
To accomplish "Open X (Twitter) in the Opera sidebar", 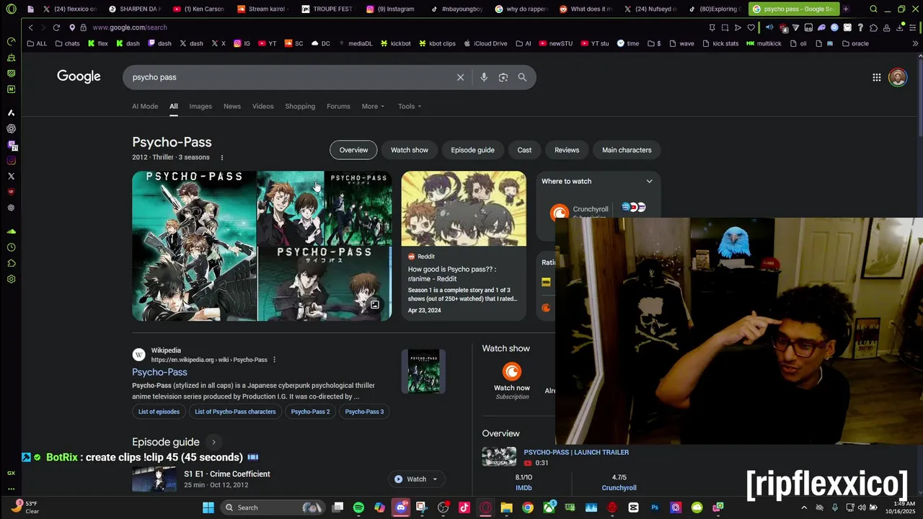I will tap(11, 176).
